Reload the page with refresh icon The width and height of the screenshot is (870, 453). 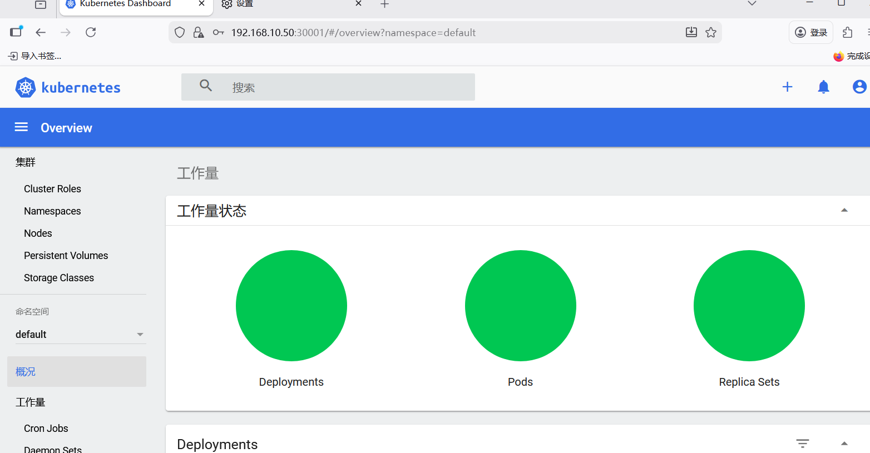(x=91, y=32)
